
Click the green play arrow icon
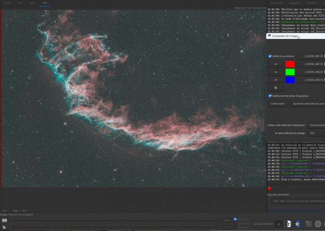4,227
